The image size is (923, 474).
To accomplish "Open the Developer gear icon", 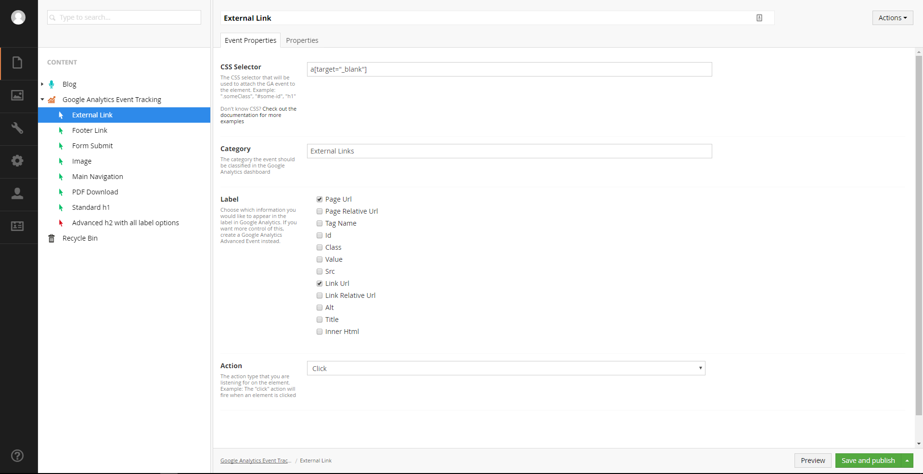I will coord(17,161).
